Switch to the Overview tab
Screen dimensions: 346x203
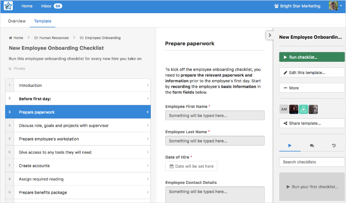coord(17,21)
